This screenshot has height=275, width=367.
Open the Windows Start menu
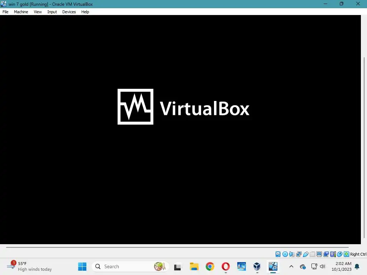[x=82, y=266]
